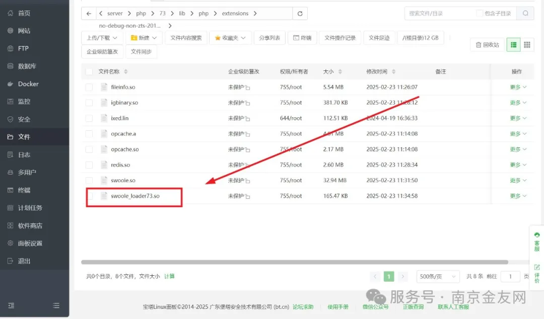Expand 更多 for fileinfo.so
This screenshot has height=319, width=544.
[518, 87]
